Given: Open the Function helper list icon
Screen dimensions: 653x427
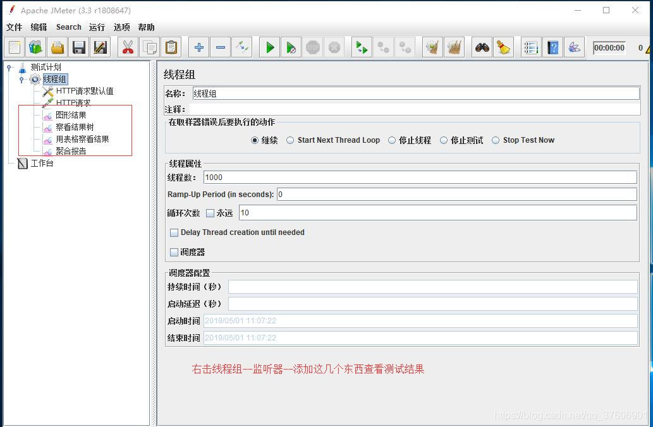Looking at the screenshot, I should (x=531, y=47).
